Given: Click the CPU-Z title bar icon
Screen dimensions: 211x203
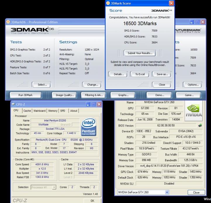Looking at the screenshot, I should click(x=13, y=104).
